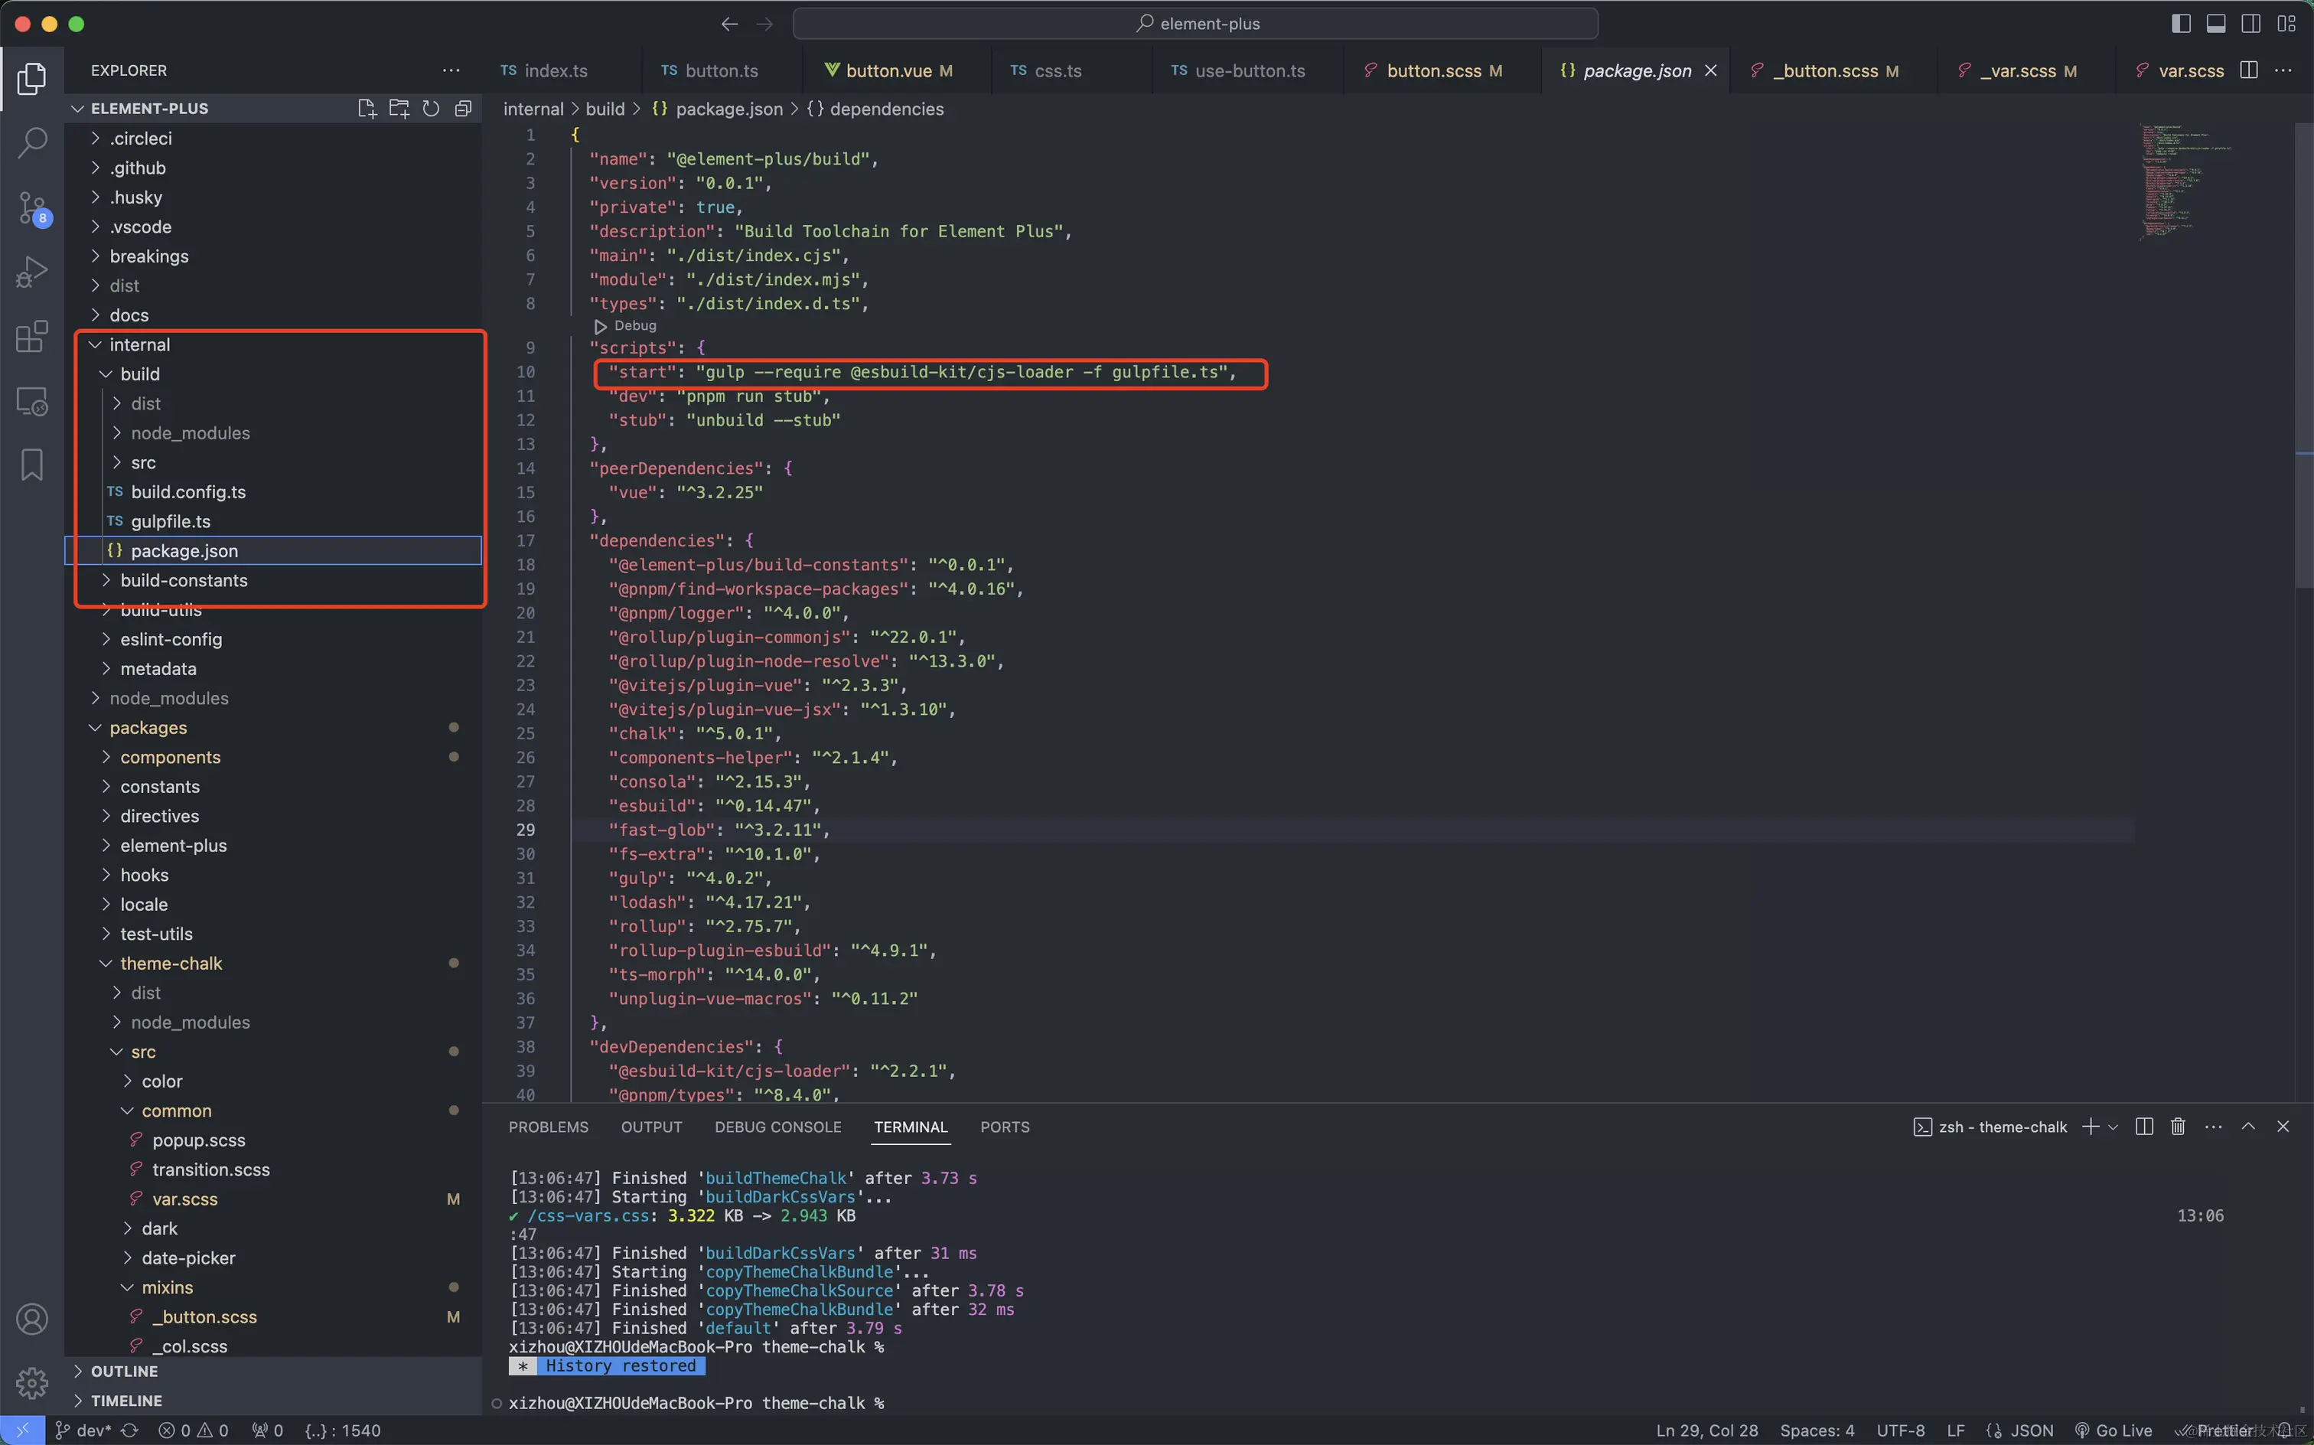Expand the OUTLINE section
The image size is (2314, 1445).
coord(124,1372)
